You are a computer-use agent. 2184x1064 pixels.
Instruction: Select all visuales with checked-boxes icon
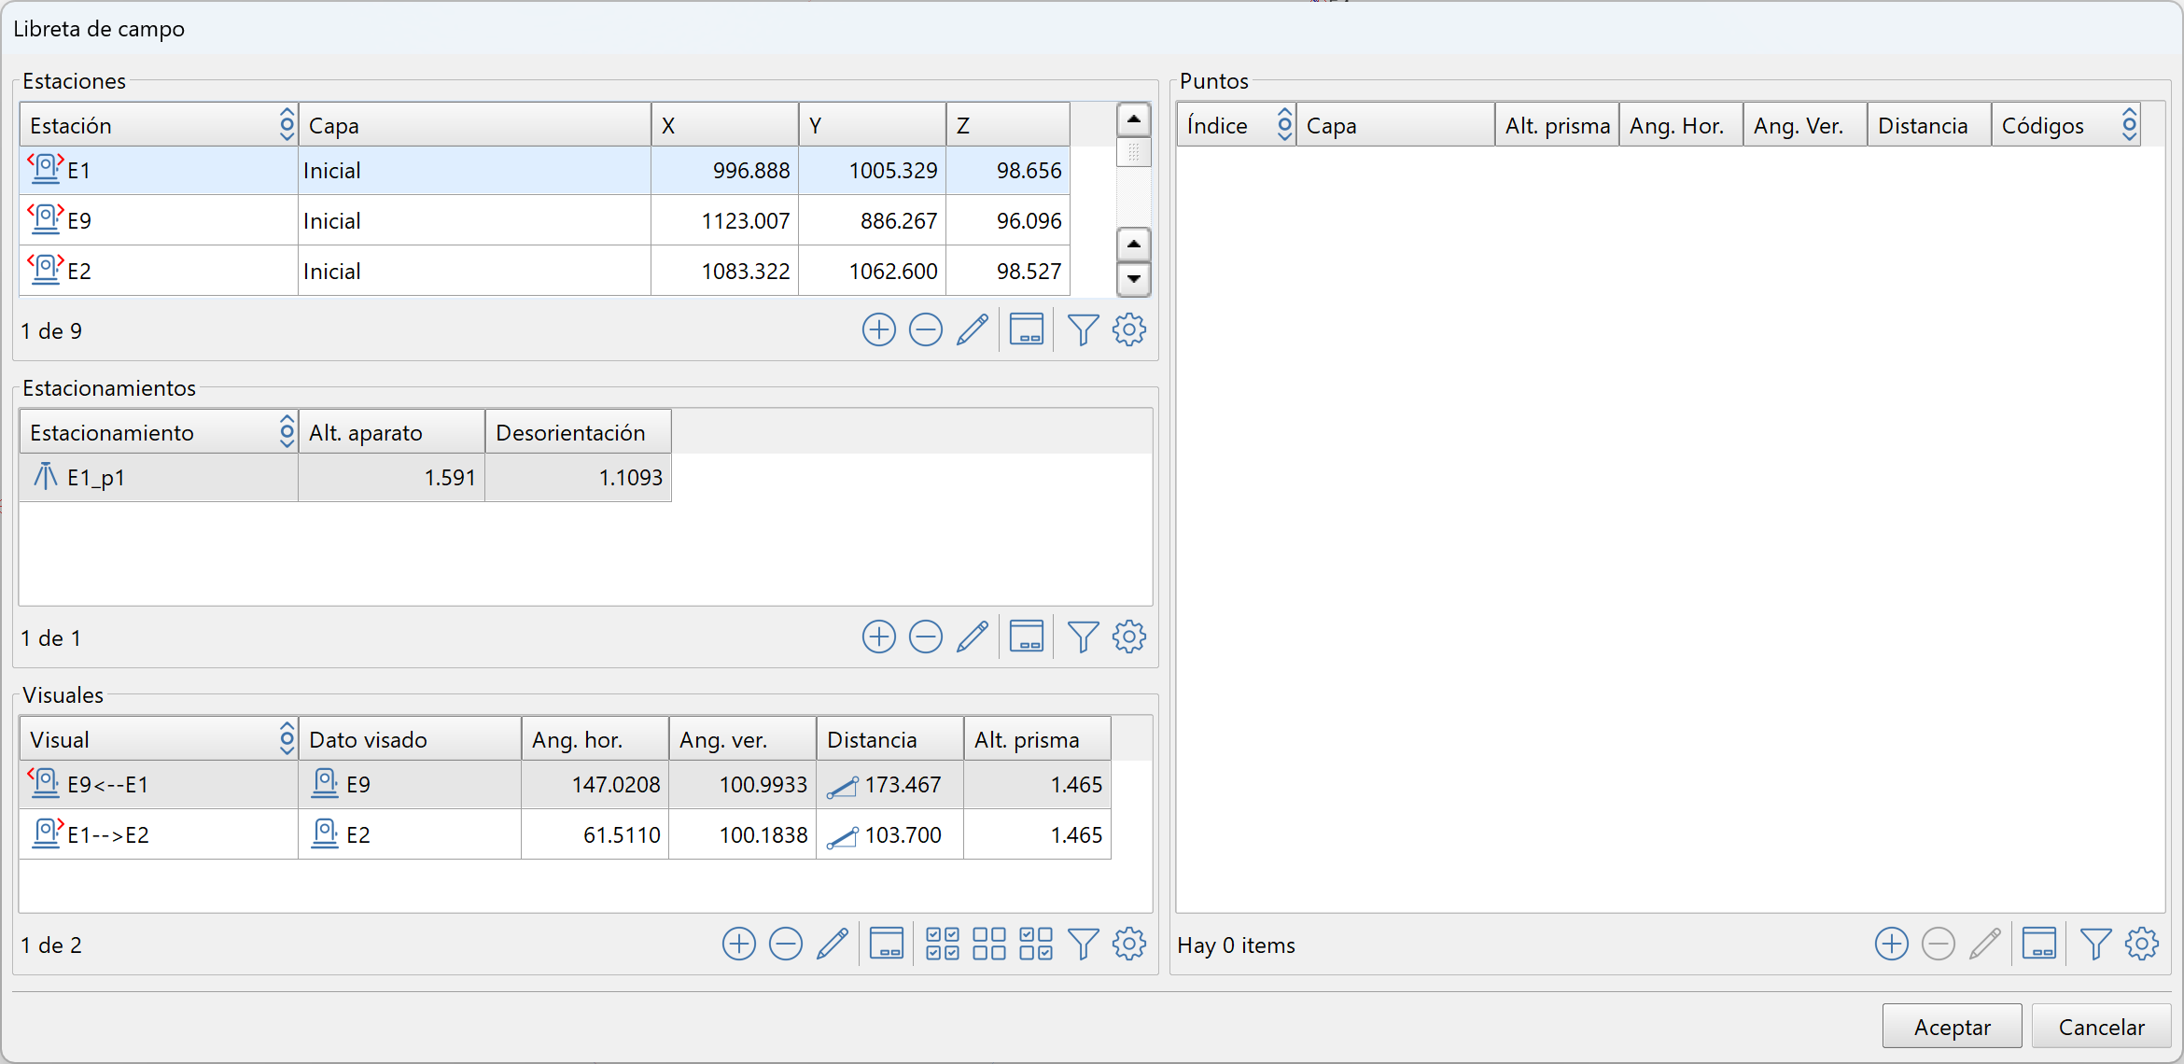click(943, 944)
